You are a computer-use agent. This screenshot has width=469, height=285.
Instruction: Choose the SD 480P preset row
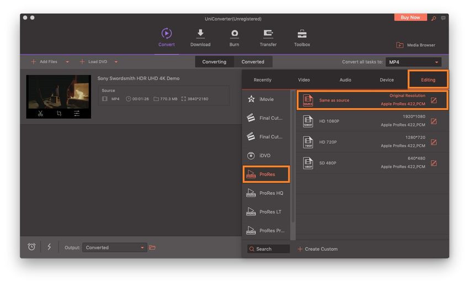tap(372, 163)
